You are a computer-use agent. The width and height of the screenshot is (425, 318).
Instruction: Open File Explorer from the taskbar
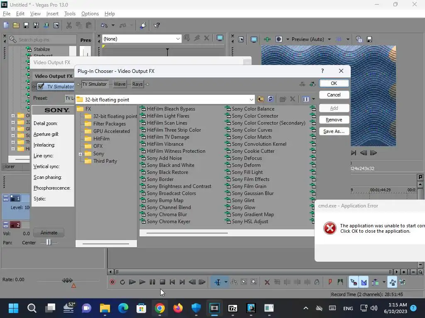[105, 308]
